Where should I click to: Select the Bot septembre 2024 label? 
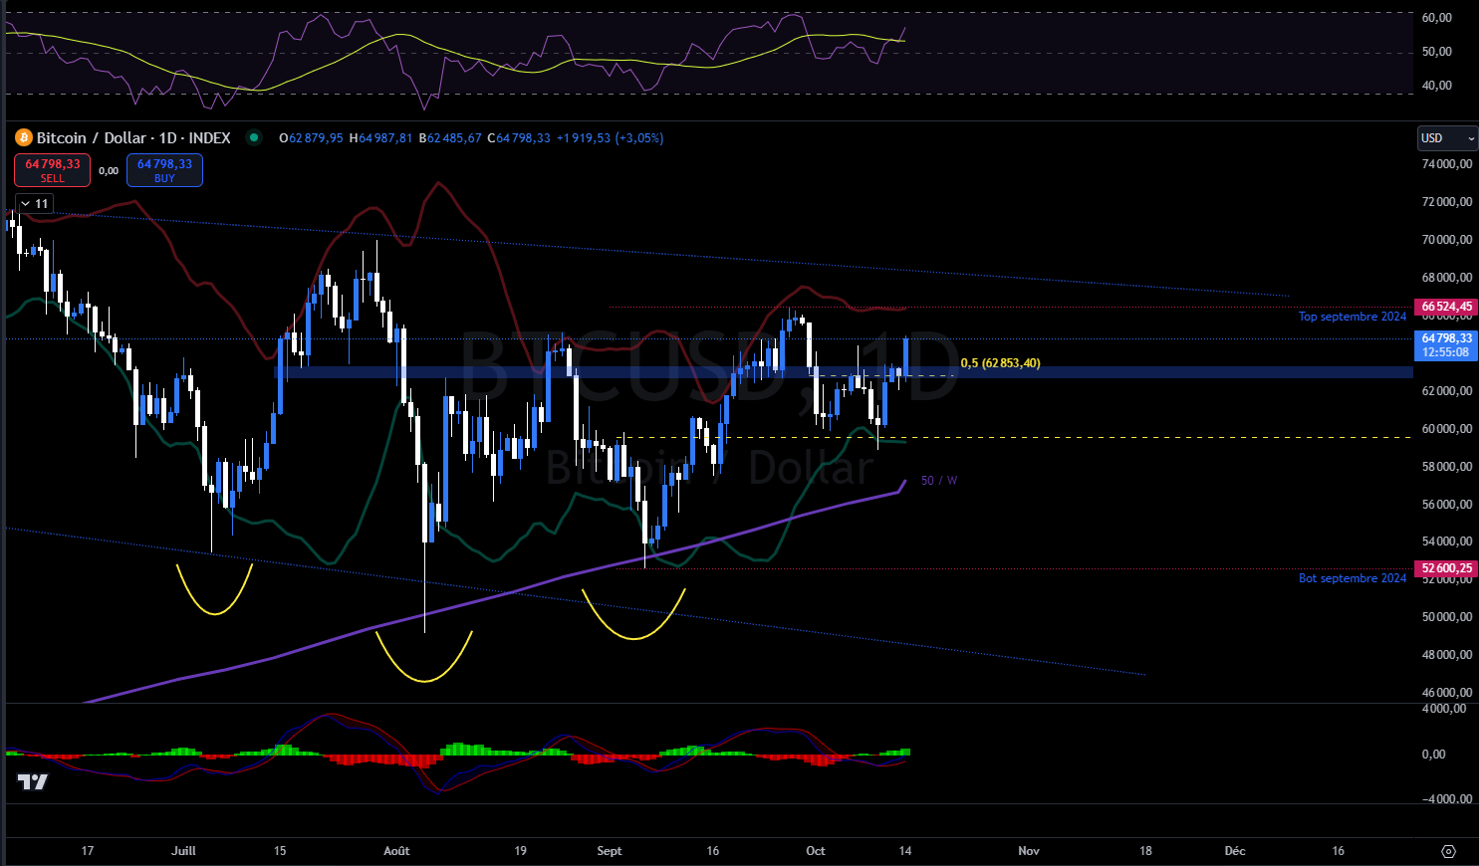click(x=1352, y=577)
